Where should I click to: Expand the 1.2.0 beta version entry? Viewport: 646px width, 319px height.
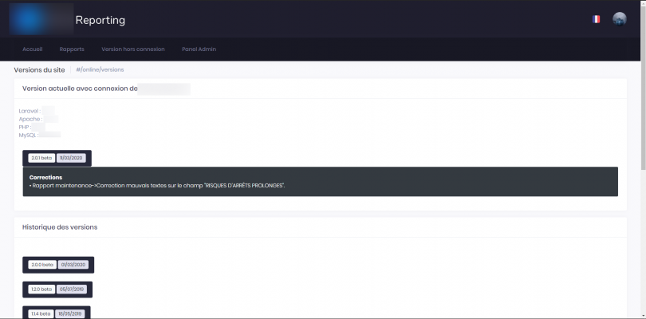(x=41, y=289)
